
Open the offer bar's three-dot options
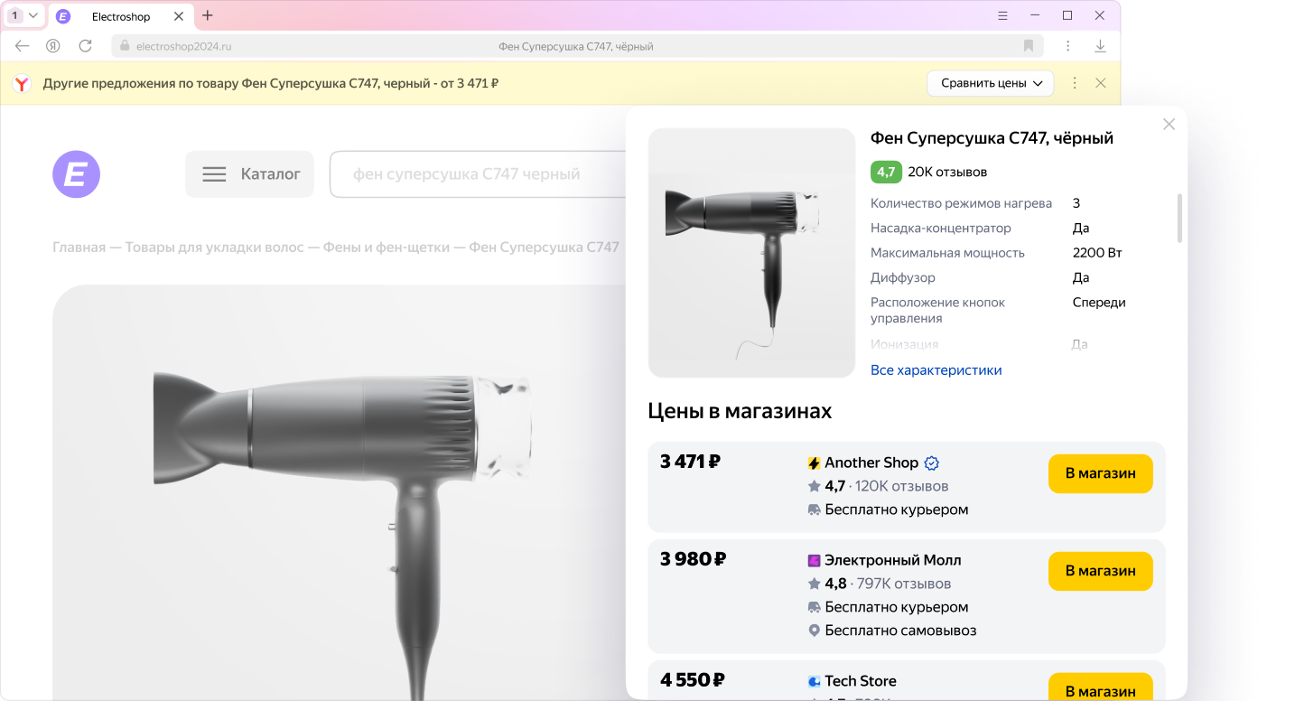click(x=1075, y=83)
